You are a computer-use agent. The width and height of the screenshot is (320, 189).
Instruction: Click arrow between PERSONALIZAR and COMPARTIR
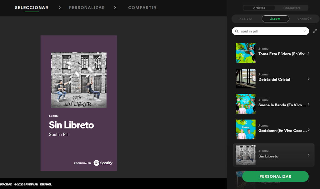coord(115,8)
